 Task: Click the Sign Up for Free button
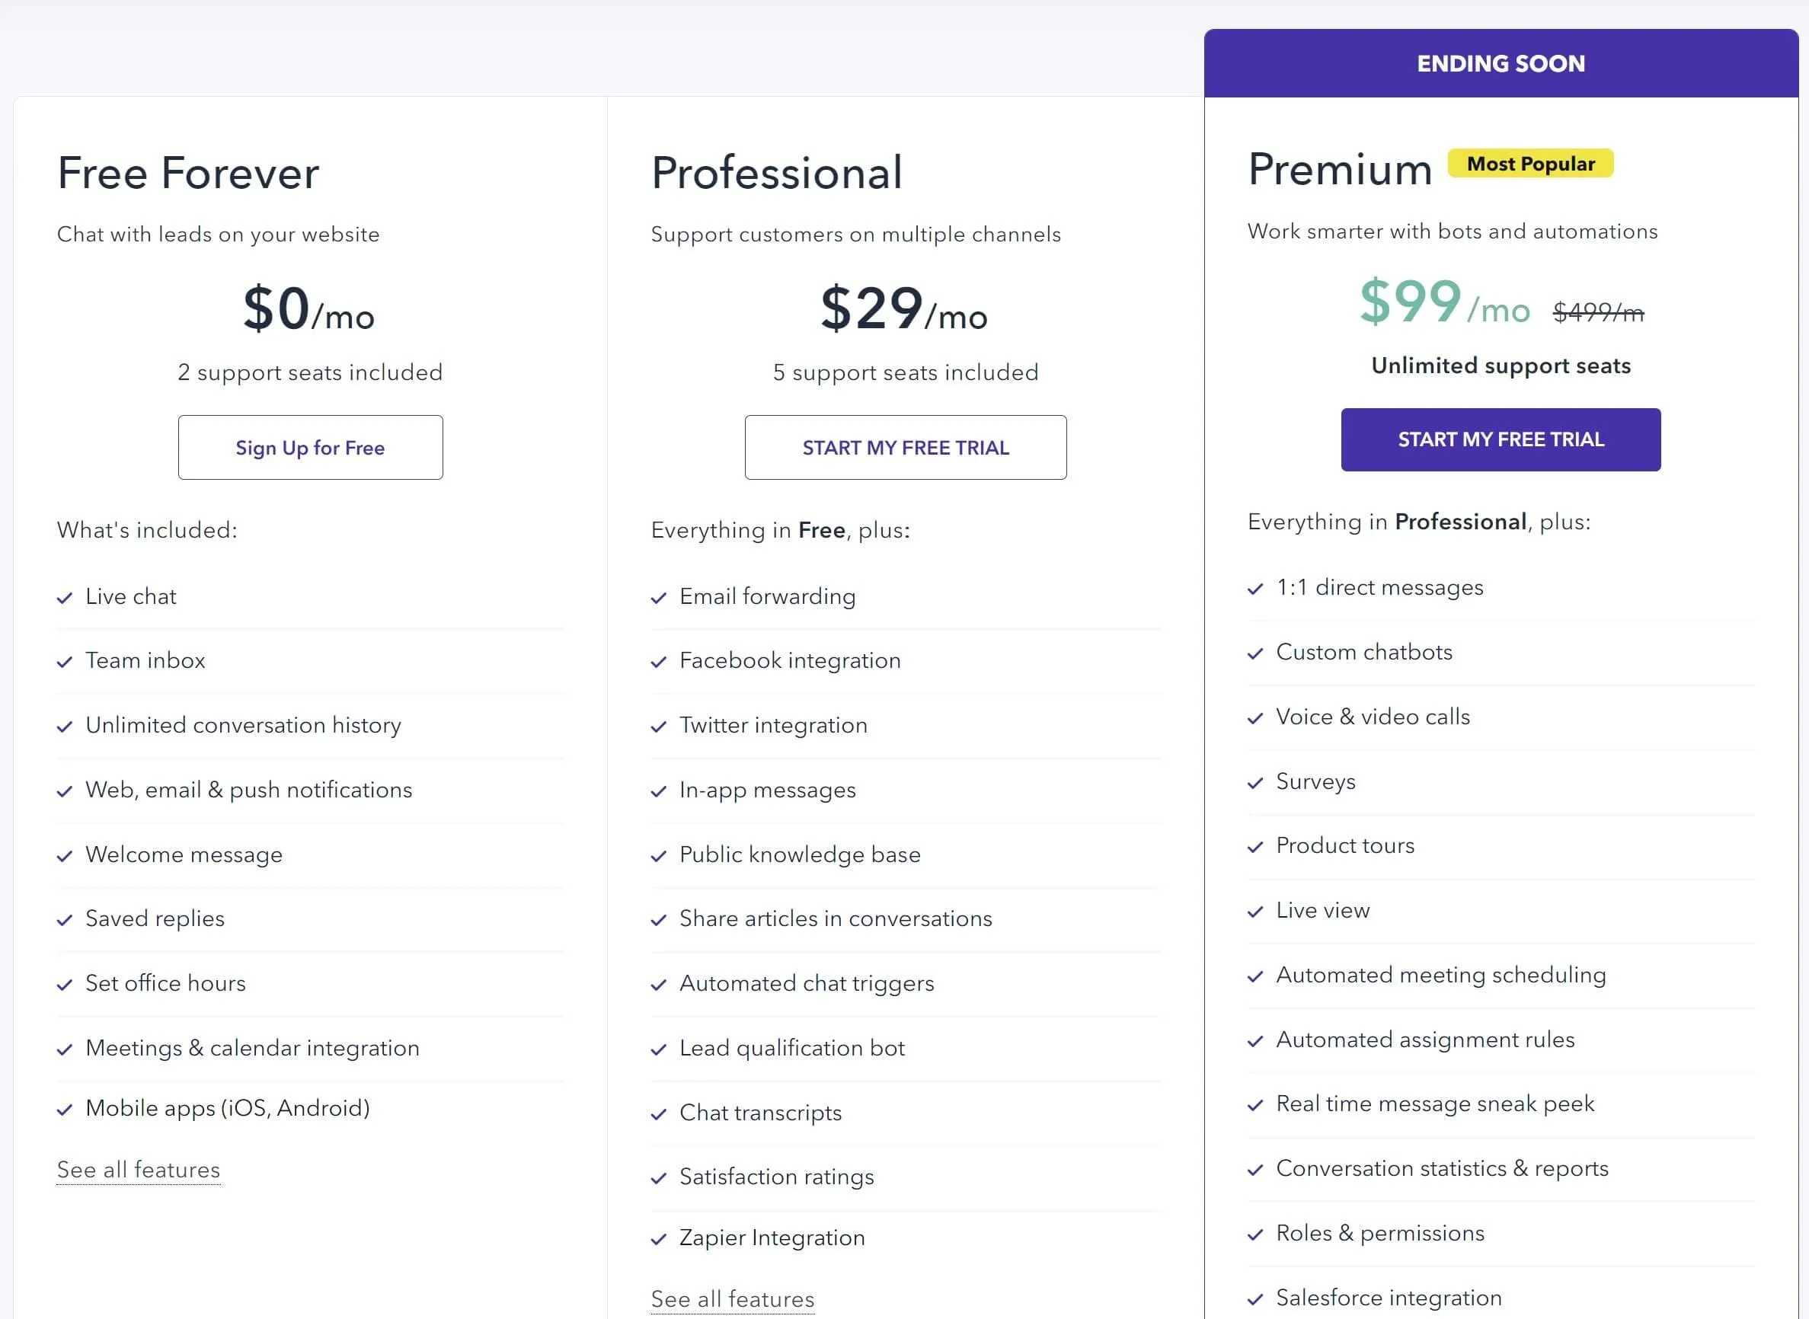(x=310, y=447)
